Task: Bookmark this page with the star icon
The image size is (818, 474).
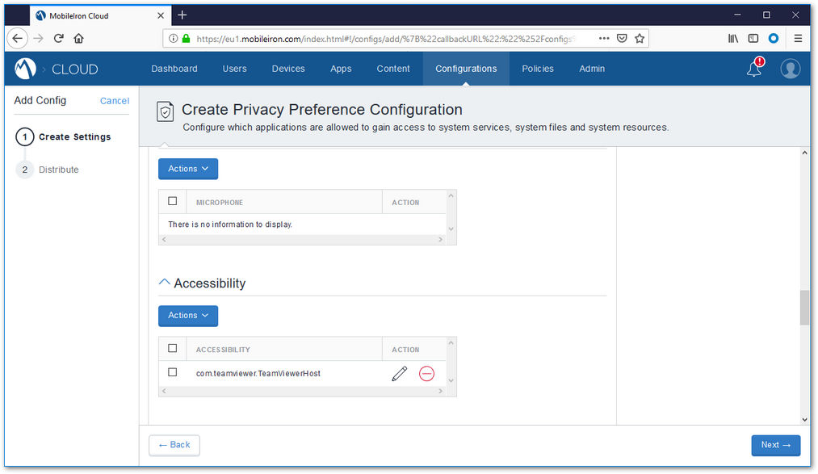Action: tap(640, 38)
